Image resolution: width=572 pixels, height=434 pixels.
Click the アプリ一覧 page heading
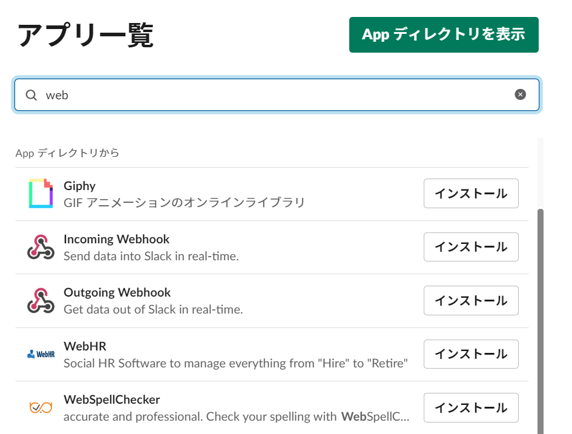tap(86, 35)
